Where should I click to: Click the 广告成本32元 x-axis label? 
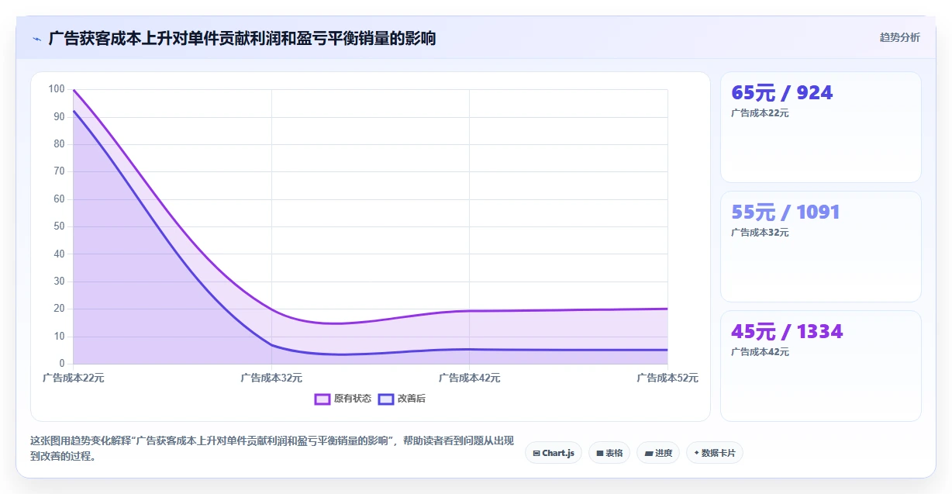tap(271, 378)
